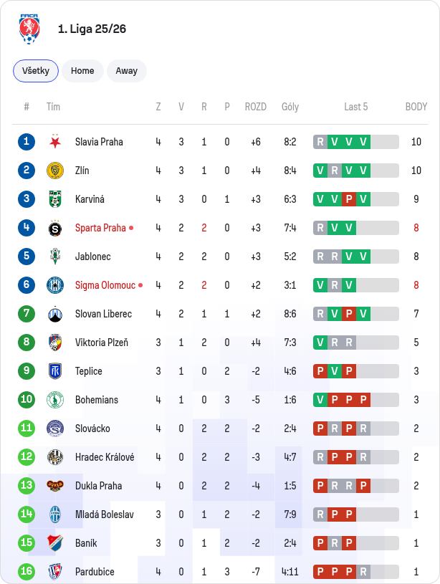Select the Baník club crest
Viewport: 440px width, 584px height.
click(x=55, y=543)
